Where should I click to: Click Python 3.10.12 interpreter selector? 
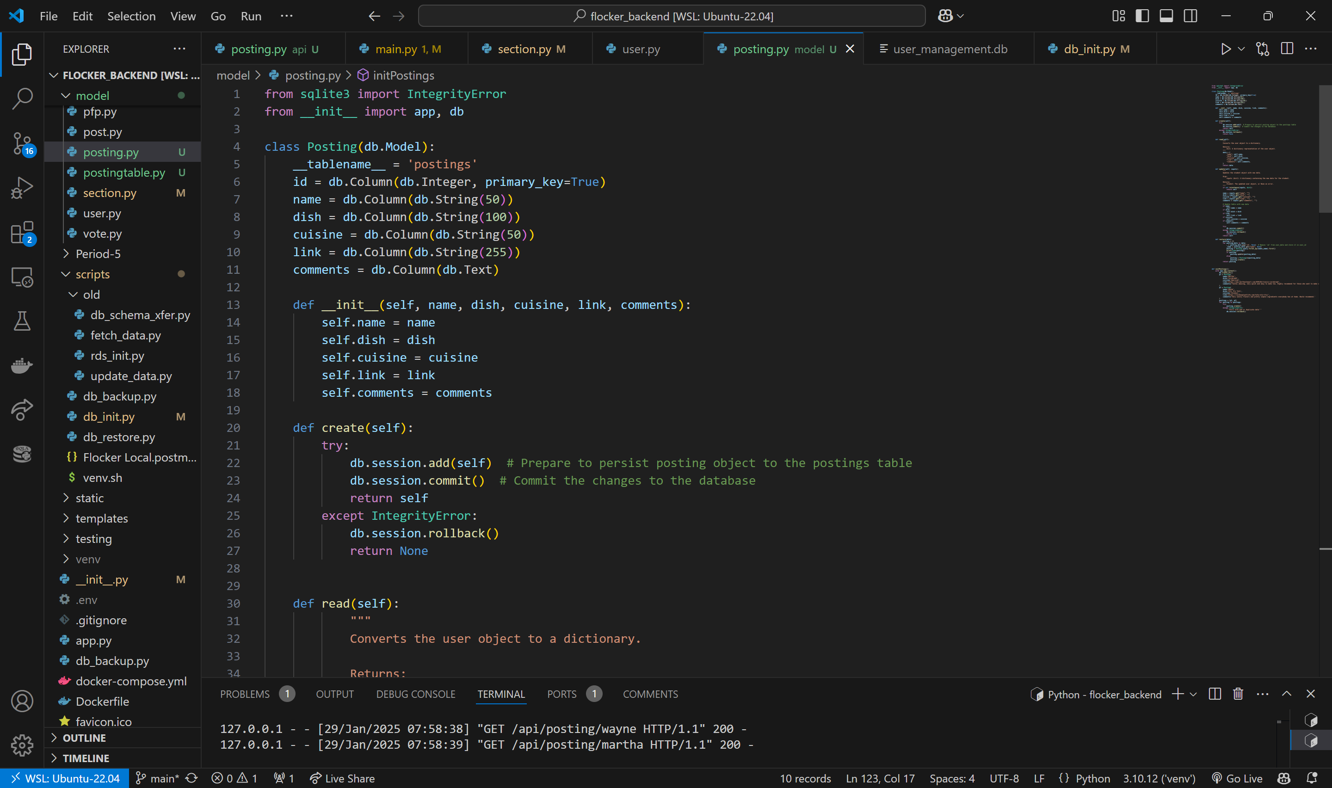point(1159,778)
